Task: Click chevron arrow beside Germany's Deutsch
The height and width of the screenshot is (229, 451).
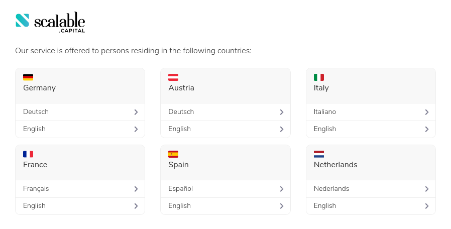Action: (136, 112)
